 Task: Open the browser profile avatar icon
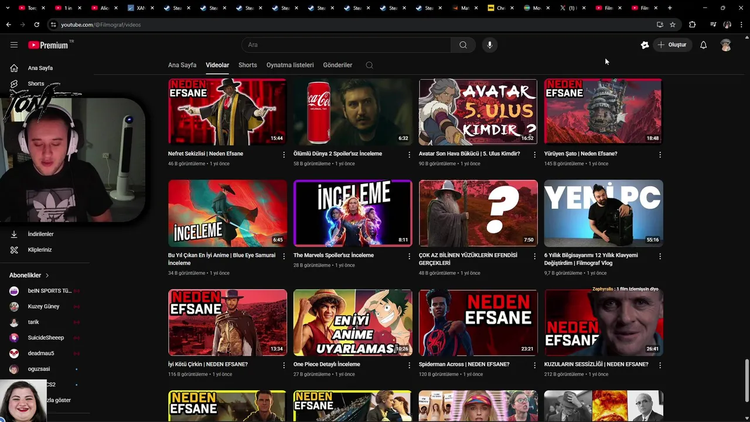coord(727,25)
